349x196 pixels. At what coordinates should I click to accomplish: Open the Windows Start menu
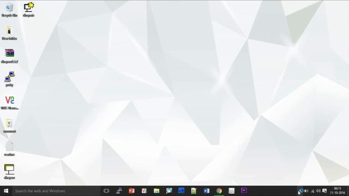pos(6,191)
